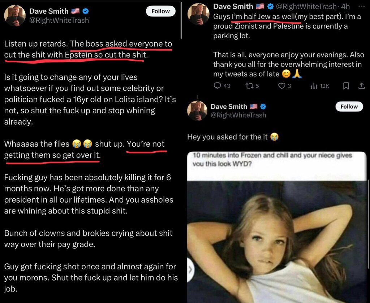Click the repost icon with 5 reposts
Image resolution: width=370 pixels, height=303 pixels.
[248, 86]
